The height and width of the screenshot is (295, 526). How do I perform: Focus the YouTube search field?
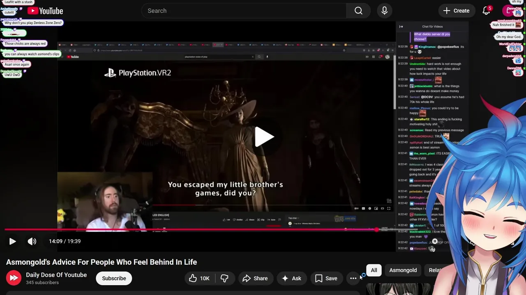click(244, 11)
